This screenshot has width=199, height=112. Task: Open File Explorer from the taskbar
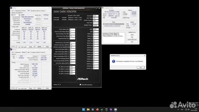click(x=88, y=110)
